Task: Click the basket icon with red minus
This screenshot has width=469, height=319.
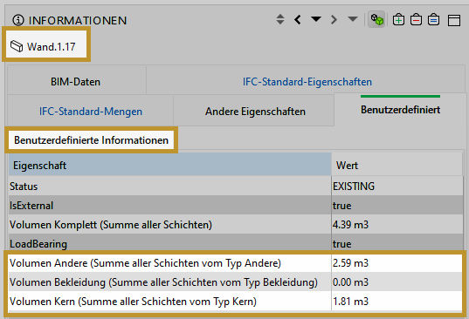Action: [x=416, y=20]
